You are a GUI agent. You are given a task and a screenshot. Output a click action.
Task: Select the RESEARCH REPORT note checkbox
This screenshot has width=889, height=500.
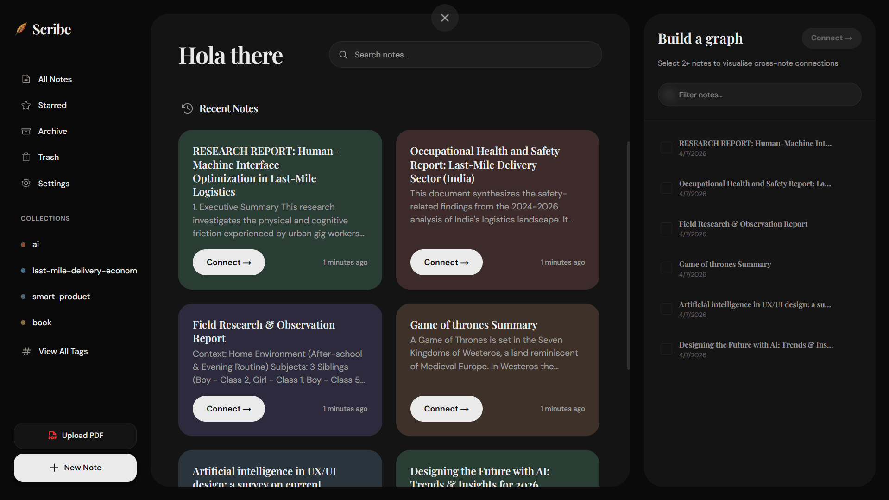(666, 147)
